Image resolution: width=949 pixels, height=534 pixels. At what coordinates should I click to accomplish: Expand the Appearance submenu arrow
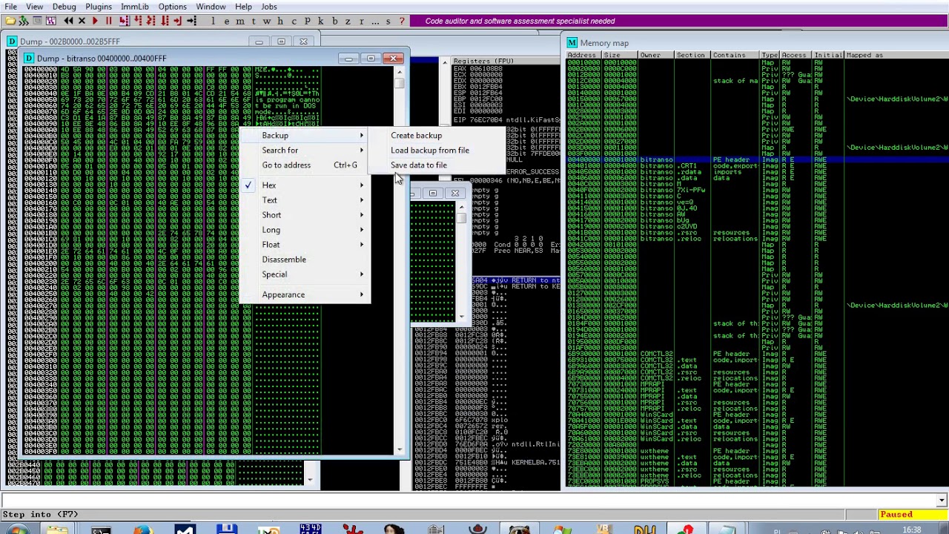362,295
